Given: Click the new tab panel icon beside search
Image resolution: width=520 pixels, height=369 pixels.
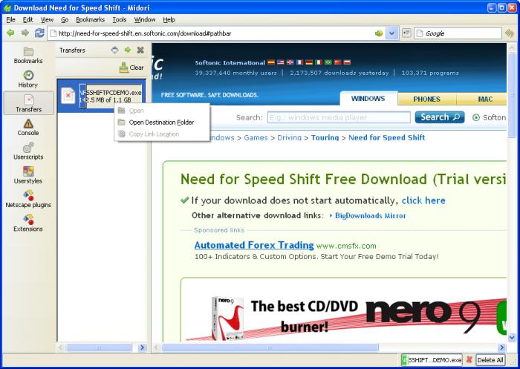Looking at the screenshot, I should coord(406,33).
